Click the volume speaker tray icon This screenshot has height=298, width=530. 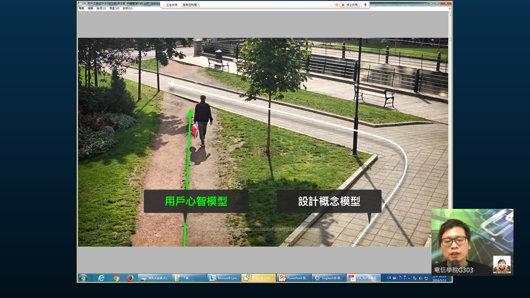click(420, 278)
